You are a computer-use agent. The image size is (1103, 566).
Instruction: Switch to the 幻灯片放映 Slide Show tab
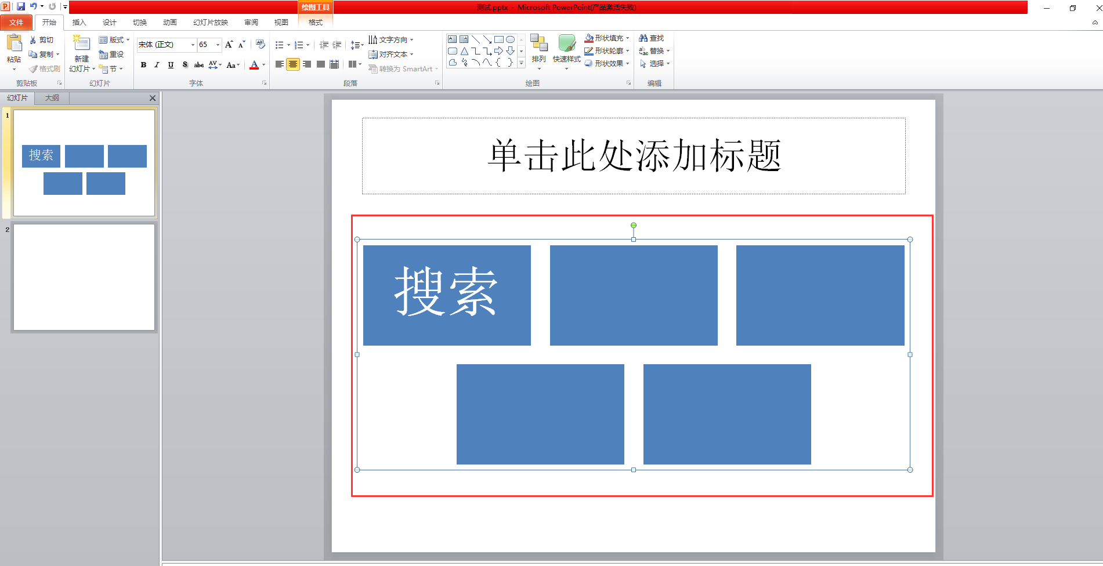(x=211, y=23)
